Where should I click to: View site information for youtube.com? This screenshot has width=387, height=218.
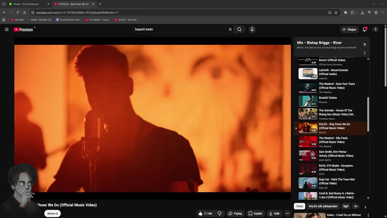(32, 12)
